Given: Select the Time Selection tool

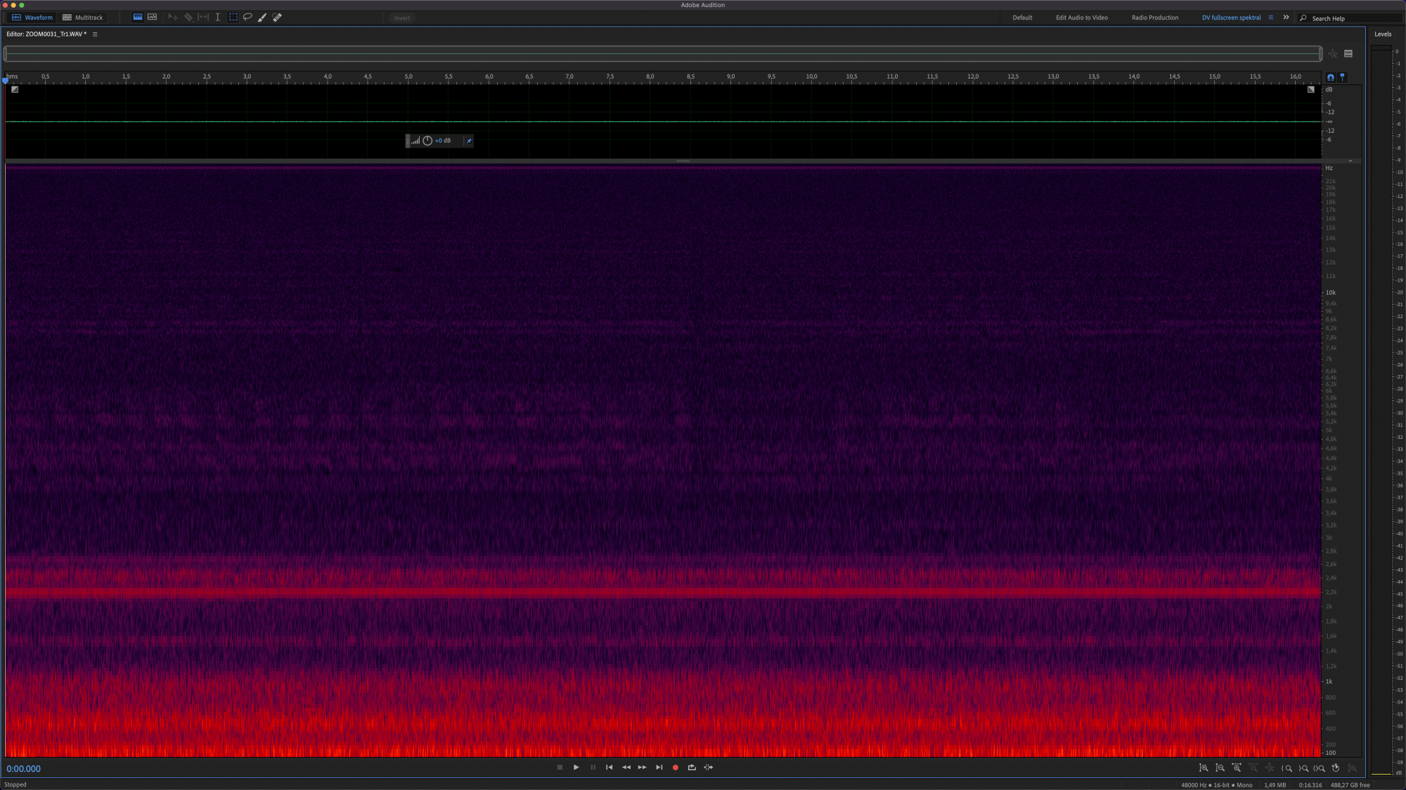Looking at the screenshot, I should point(218,18).
